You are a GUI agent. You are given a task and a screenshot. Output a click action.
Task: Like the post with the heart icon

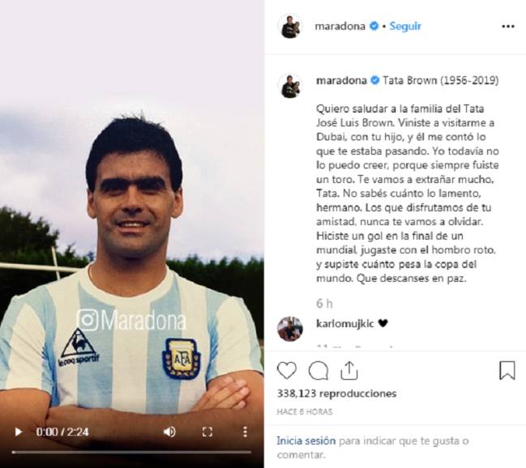(x=287, y=371)
